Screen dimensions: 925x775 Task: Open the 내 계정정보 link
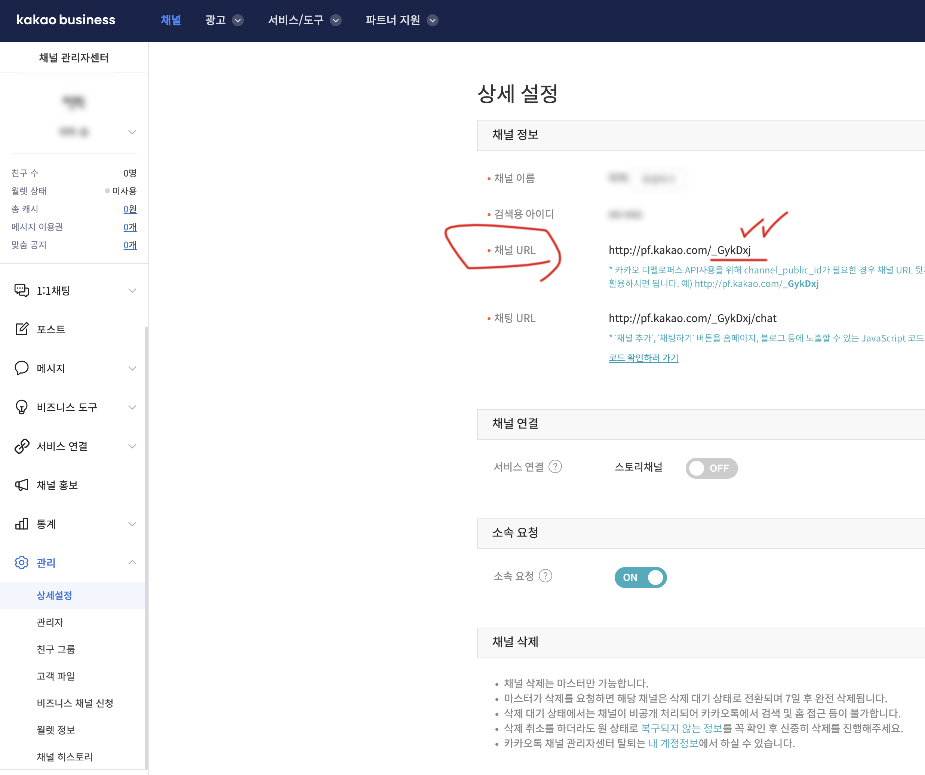[673, 743]
